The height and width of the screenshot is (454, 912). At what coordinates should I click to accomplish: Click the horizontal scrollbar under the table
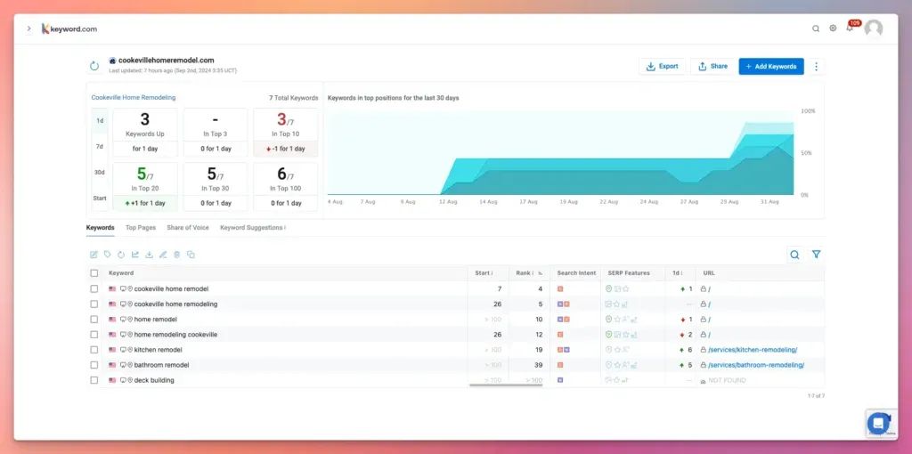(506, 385)
